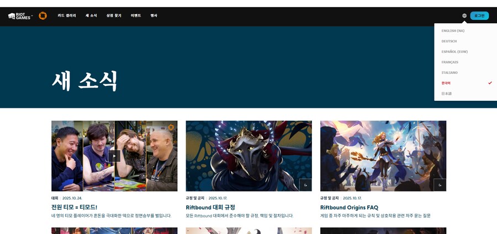Open the globe language selector icon
This screenshot has width=497, height=234.
pos(464,15)
